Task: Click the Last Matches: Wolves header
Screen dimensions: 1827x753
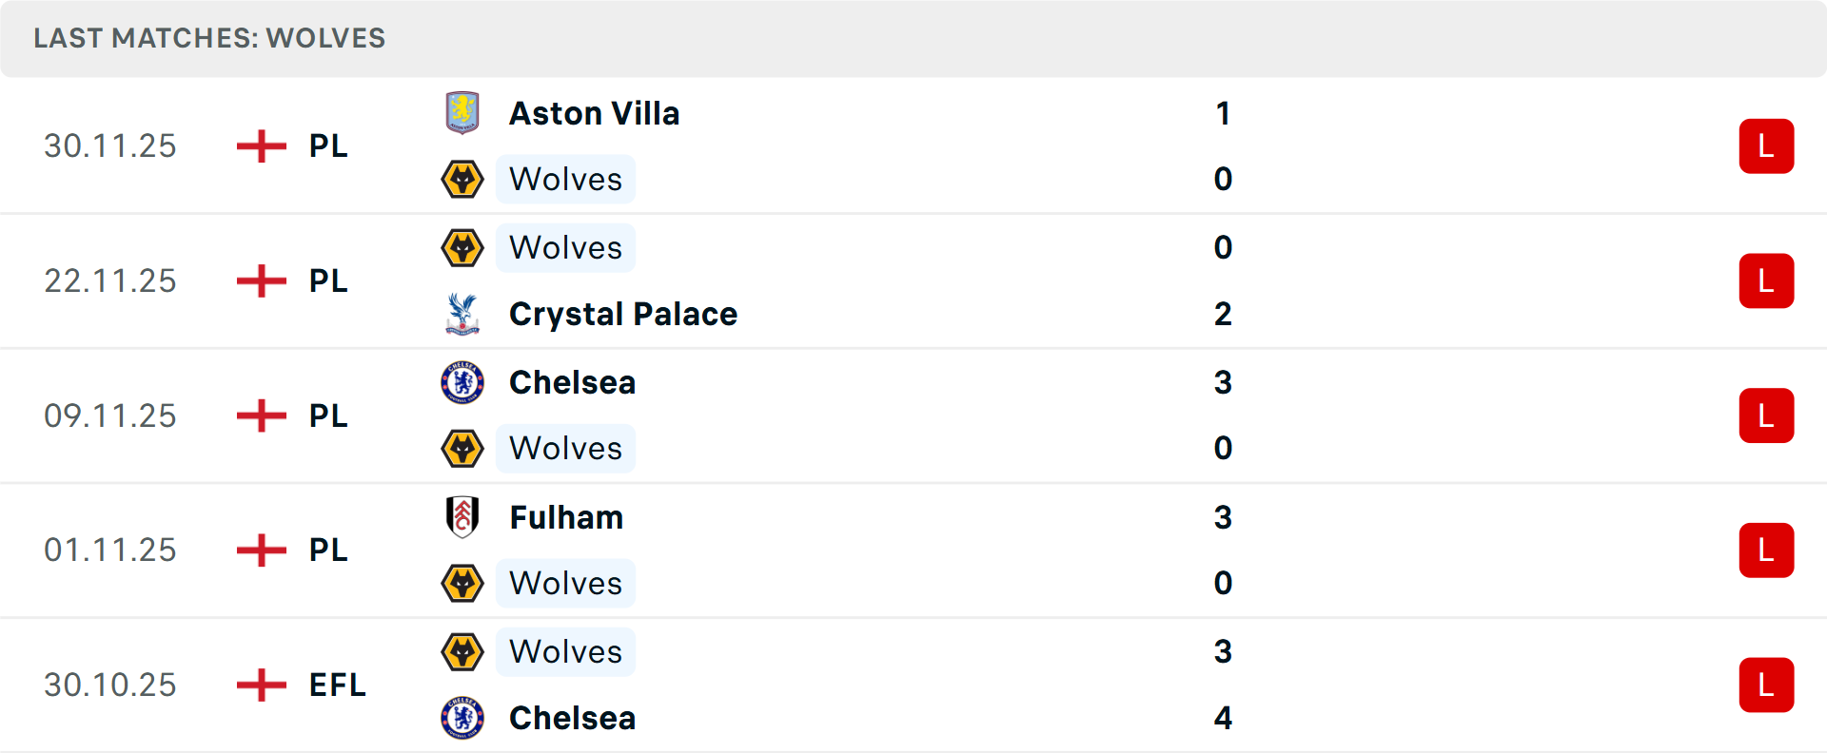Action: pos(209,38)
